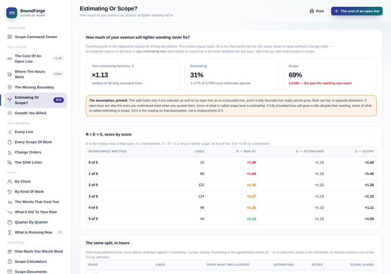
Task: Click the 0 of 5 row label
Action: click(x=93, y=162)
